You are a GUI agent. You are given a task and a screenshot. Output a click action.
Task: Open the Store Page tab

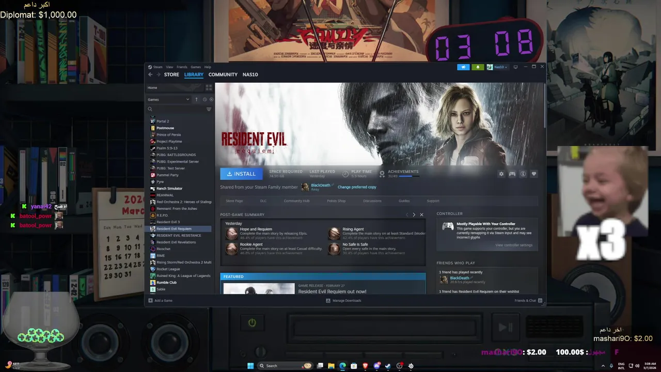pos(234,200)
